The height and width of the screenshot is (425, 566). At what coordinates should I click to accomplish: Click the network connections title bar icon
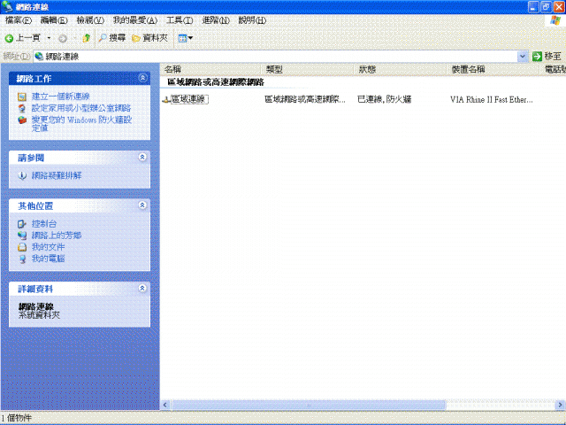pos(7,6)
